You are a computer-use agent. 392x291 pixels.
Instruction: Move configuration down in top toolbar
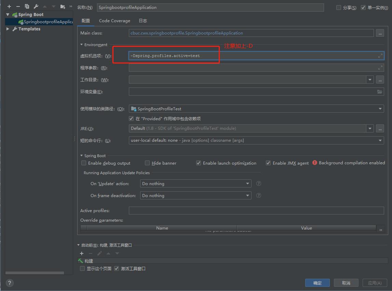tap(54, 6)
